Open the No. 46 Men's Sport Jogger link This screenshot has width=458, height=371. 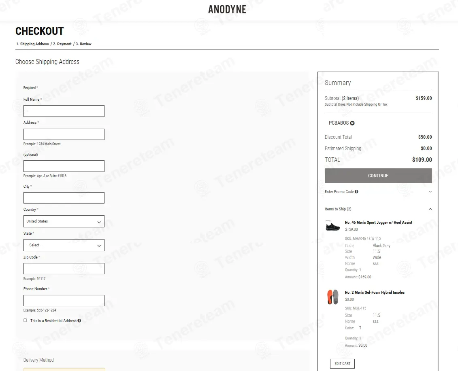coord(379,223)
